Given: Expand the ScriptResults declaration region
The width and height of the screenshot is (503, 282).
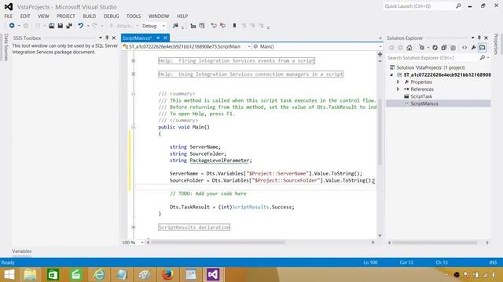Looking at the screenshot, I should tap(134, 227).
